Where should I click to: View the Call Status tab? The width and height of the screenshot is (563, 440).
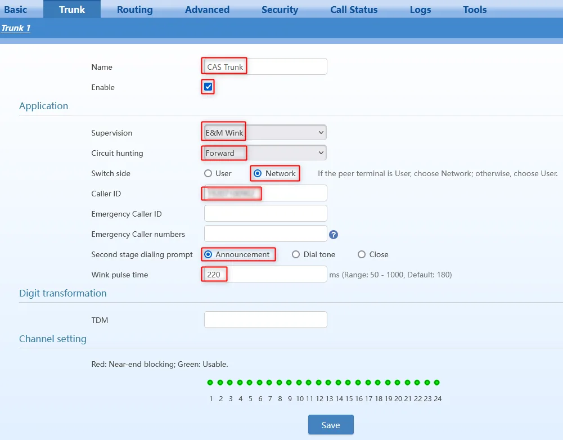[x=354, y=10]
